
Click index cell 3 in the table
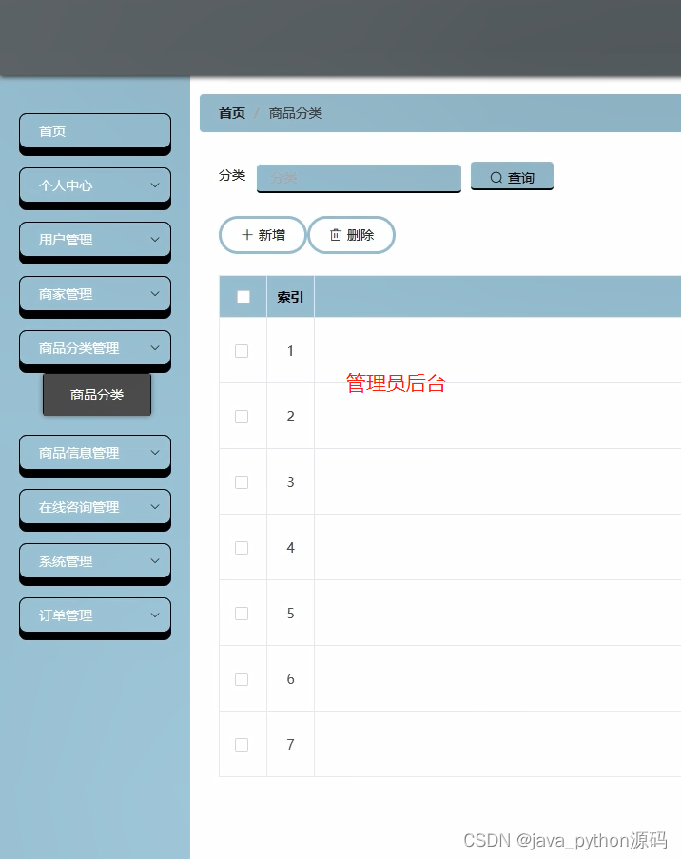pyautogui.click(x=290, y=482)
